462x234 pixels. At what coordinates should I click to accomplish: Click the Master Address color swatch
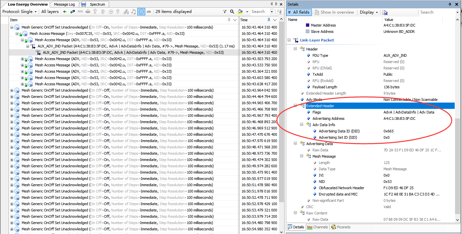pyautogui.click(x=307, y=25)
